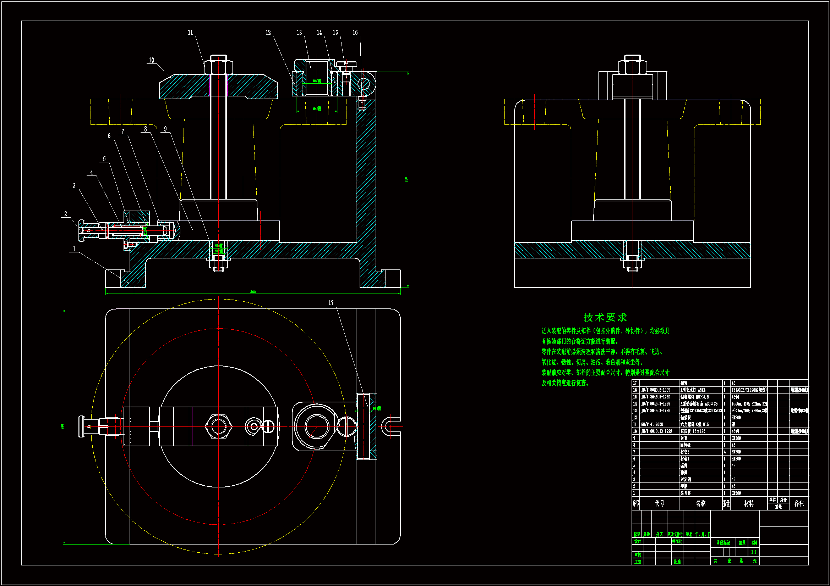The width and height of the screenshot is (830, 586).
Task: Select balloon label 17 in top view
Action: pos(331,303)
